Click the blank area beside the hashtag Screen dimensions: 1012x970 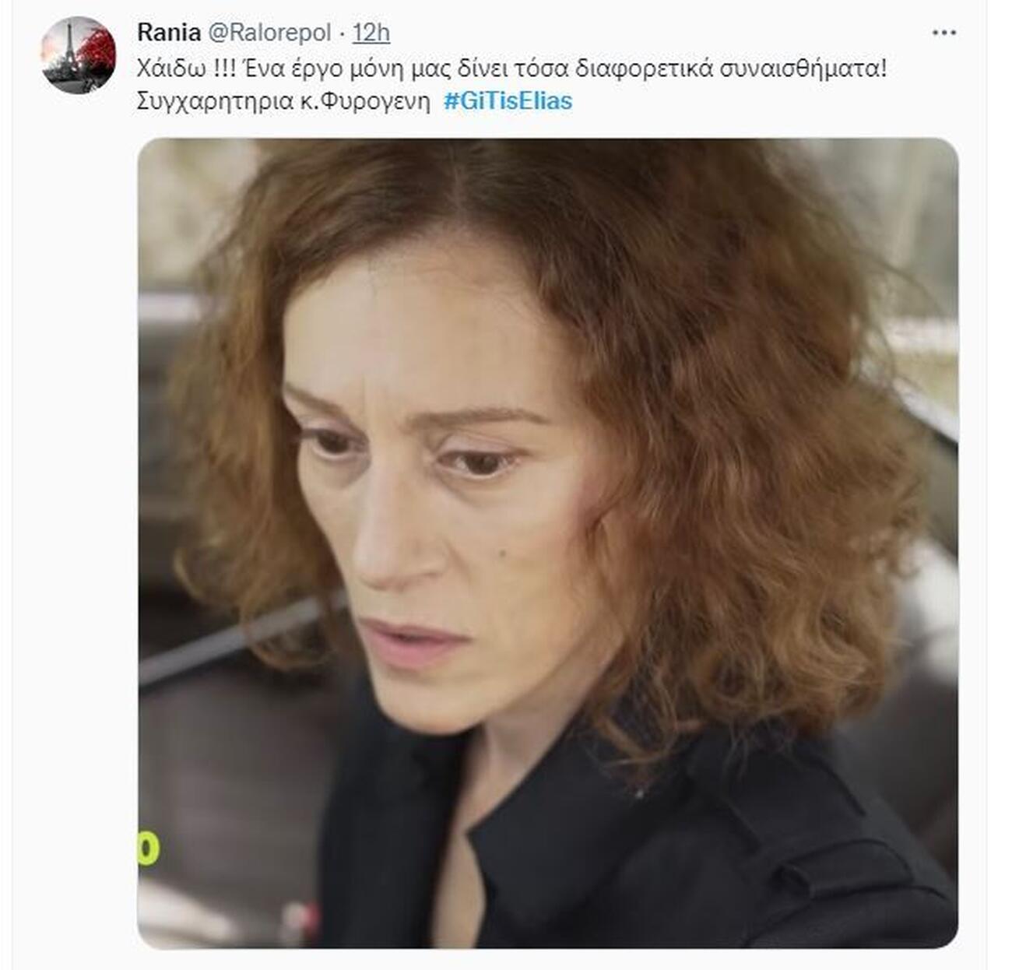pyautogui.click(x=740, y=101)
